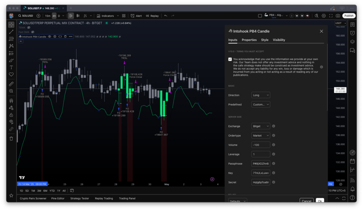Open the layout templates grid icon
Image resolution: width=363 pixels, height=210 pixels.
click(x=124, y=16)
